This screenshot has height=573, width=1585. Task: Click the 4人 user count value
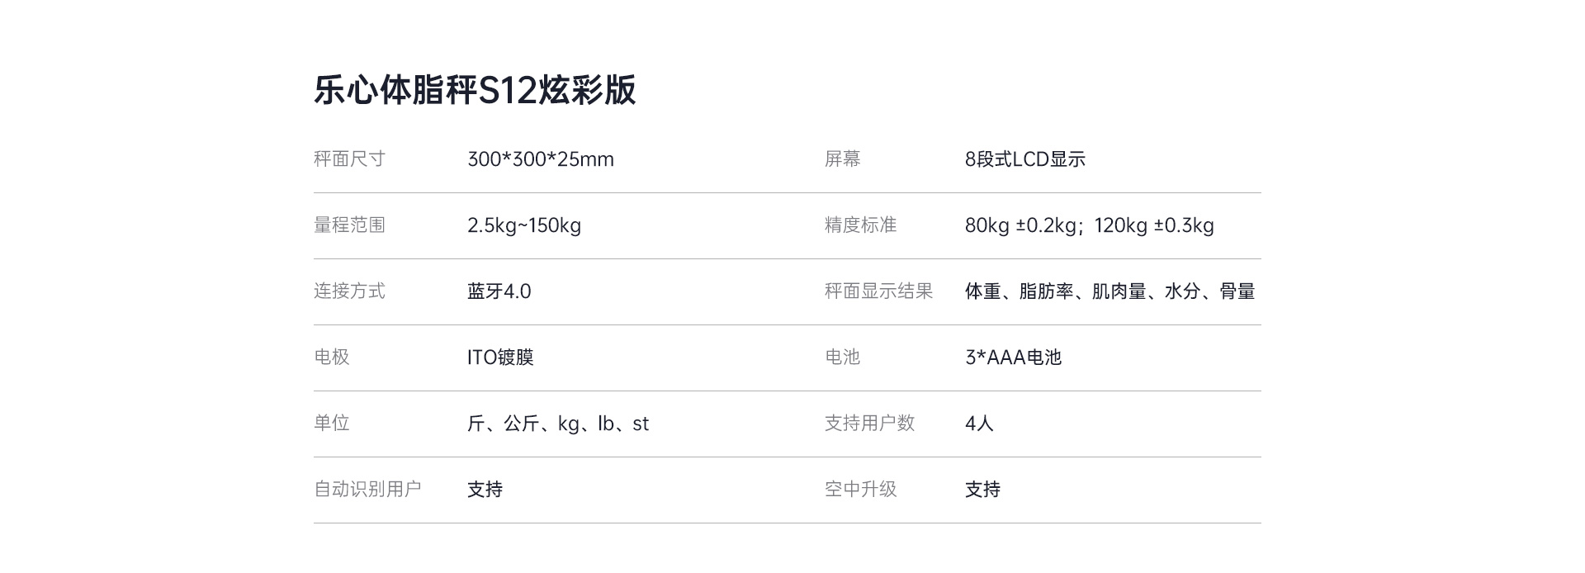point(979,424)
